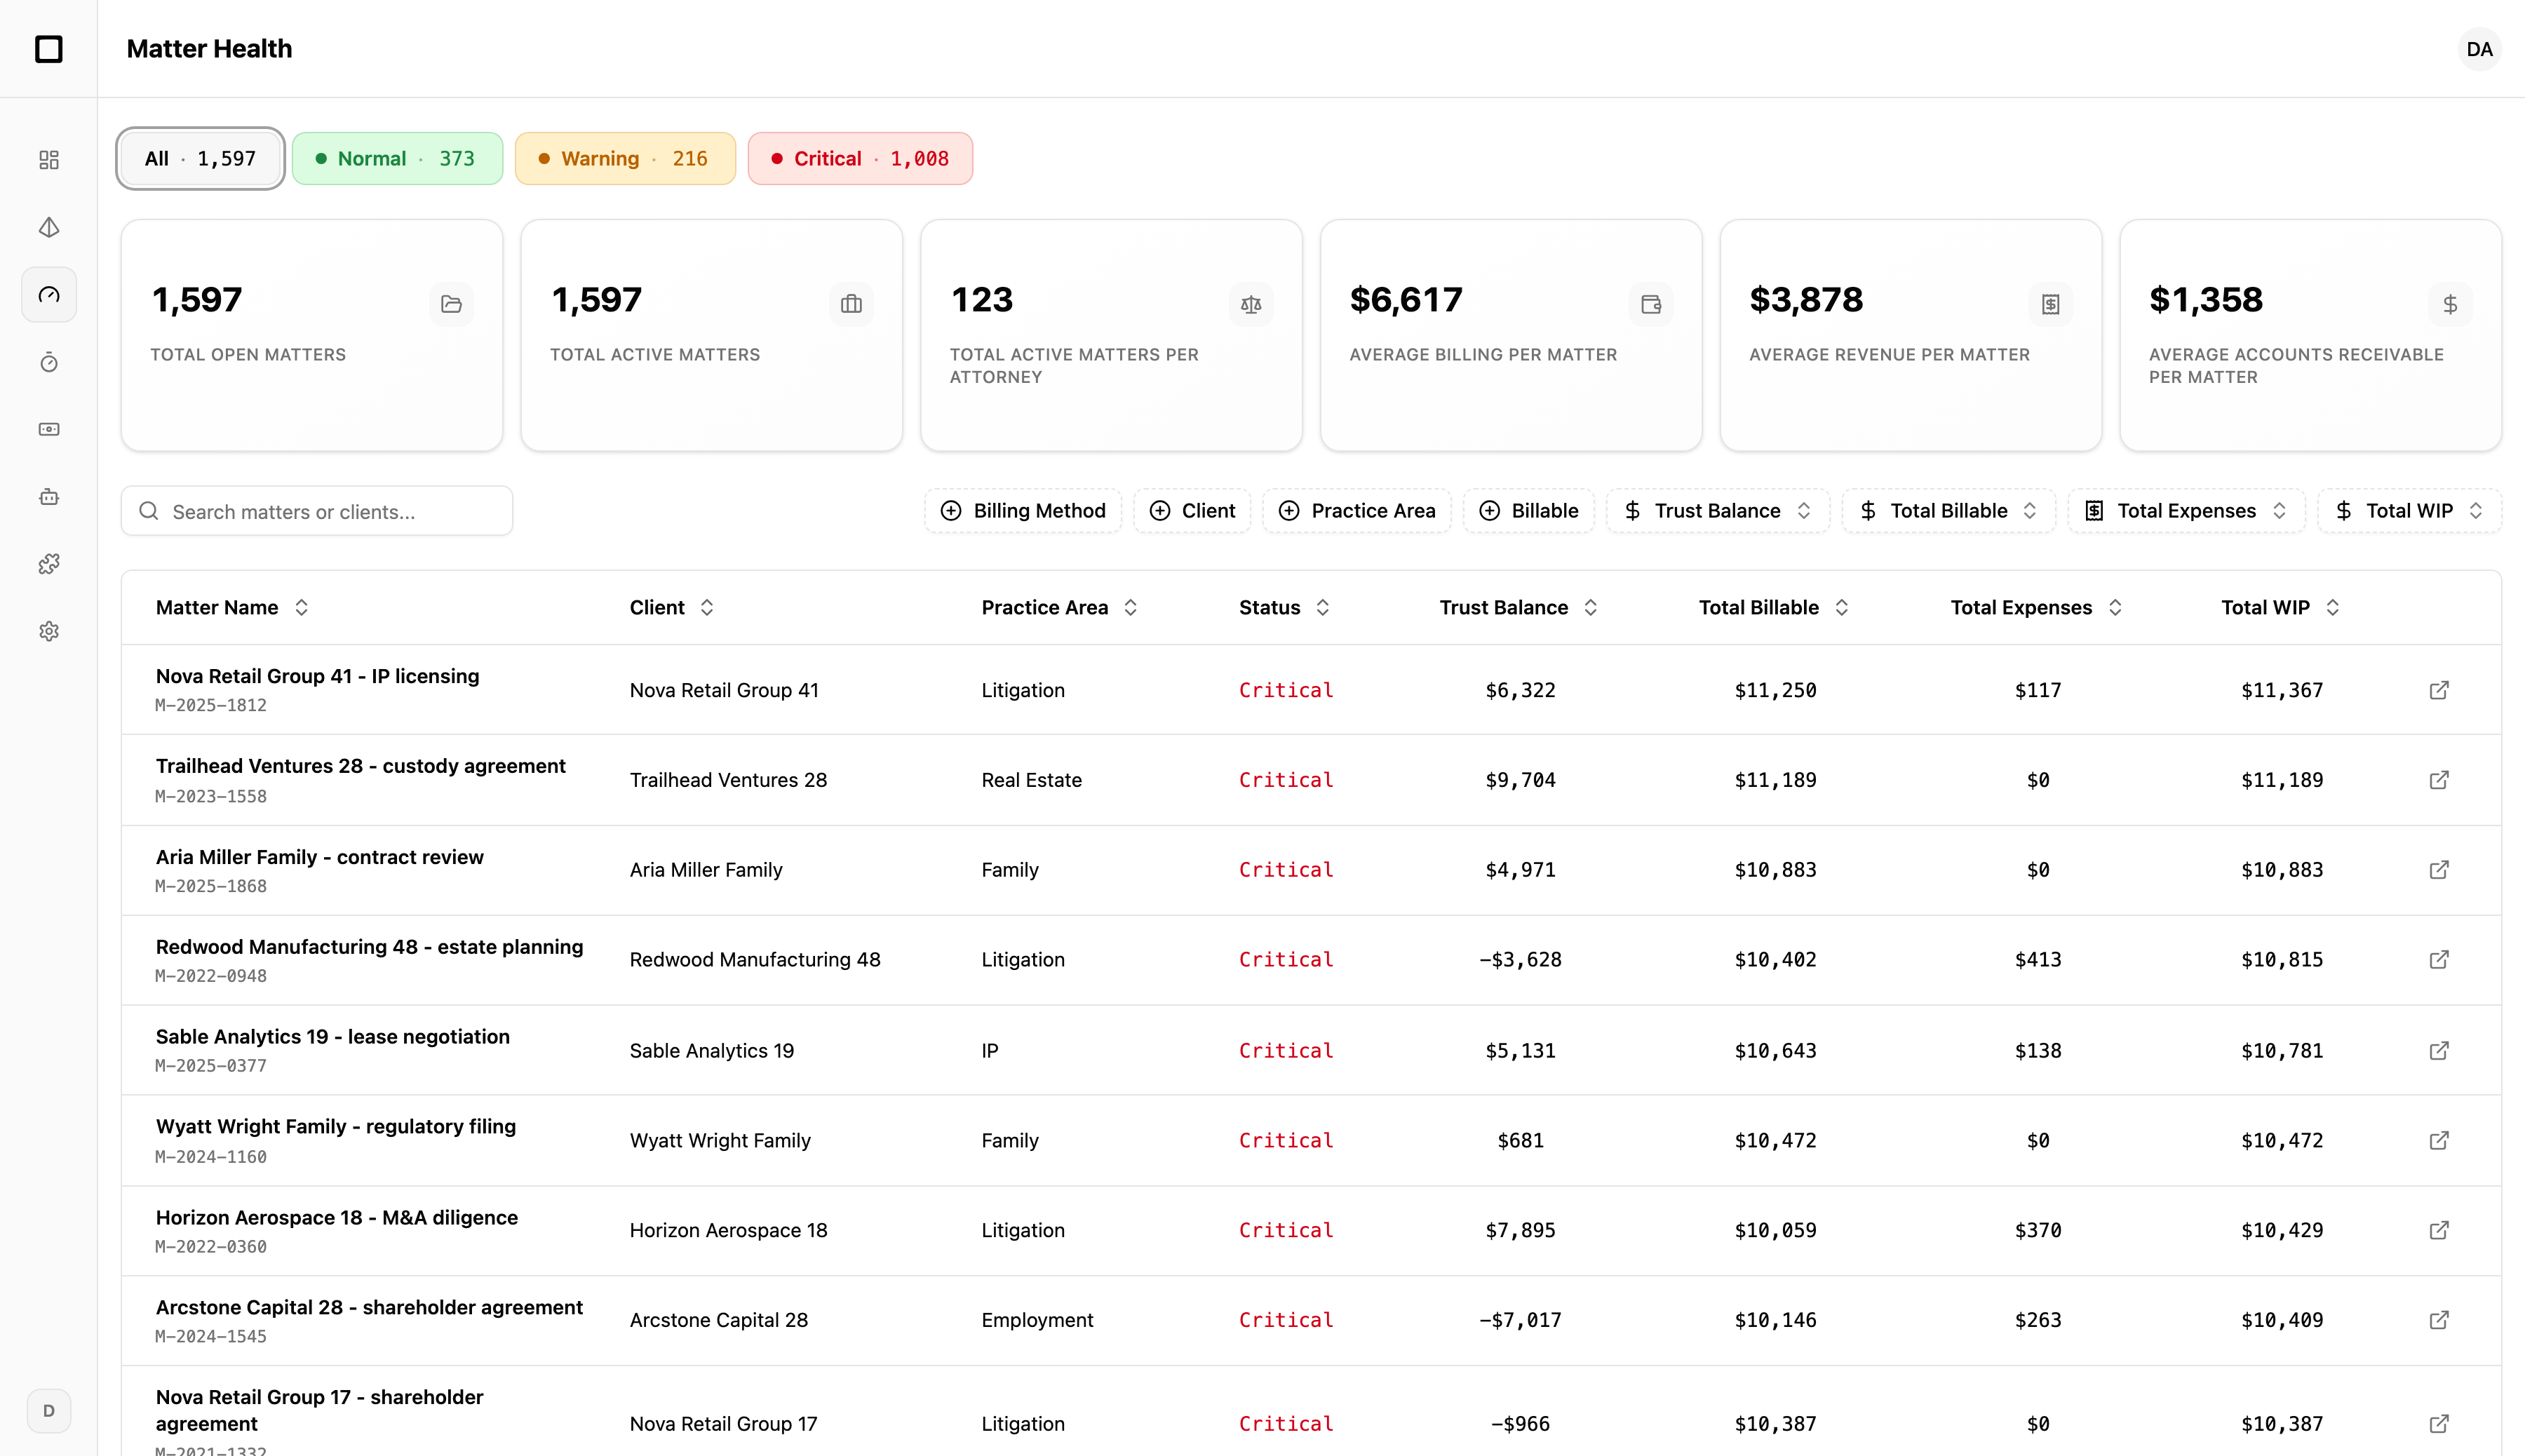Image resolution: width=2525 pixels, height=1456 pixels.
Task: Filter matters by Critical status
Action: (860, 159)
